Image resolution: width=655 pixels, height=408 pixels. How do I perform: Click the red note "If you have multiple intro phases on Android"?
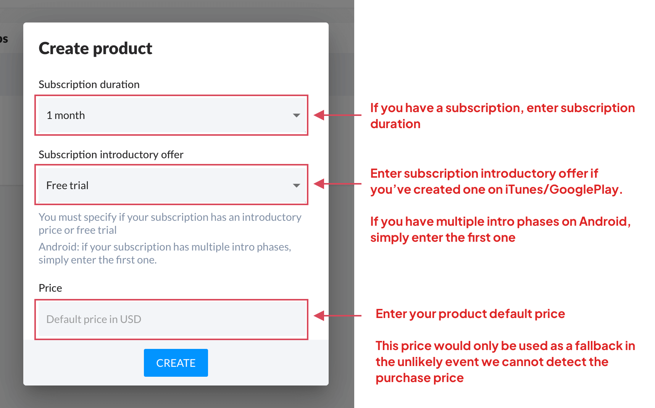coord(500,230)
